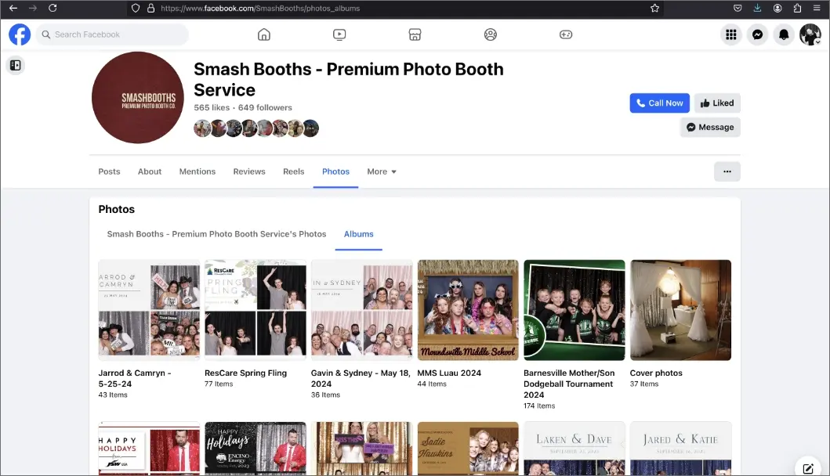Click the new message compose icon
This screenshot has height=476, width=830.
pos(808,467)
